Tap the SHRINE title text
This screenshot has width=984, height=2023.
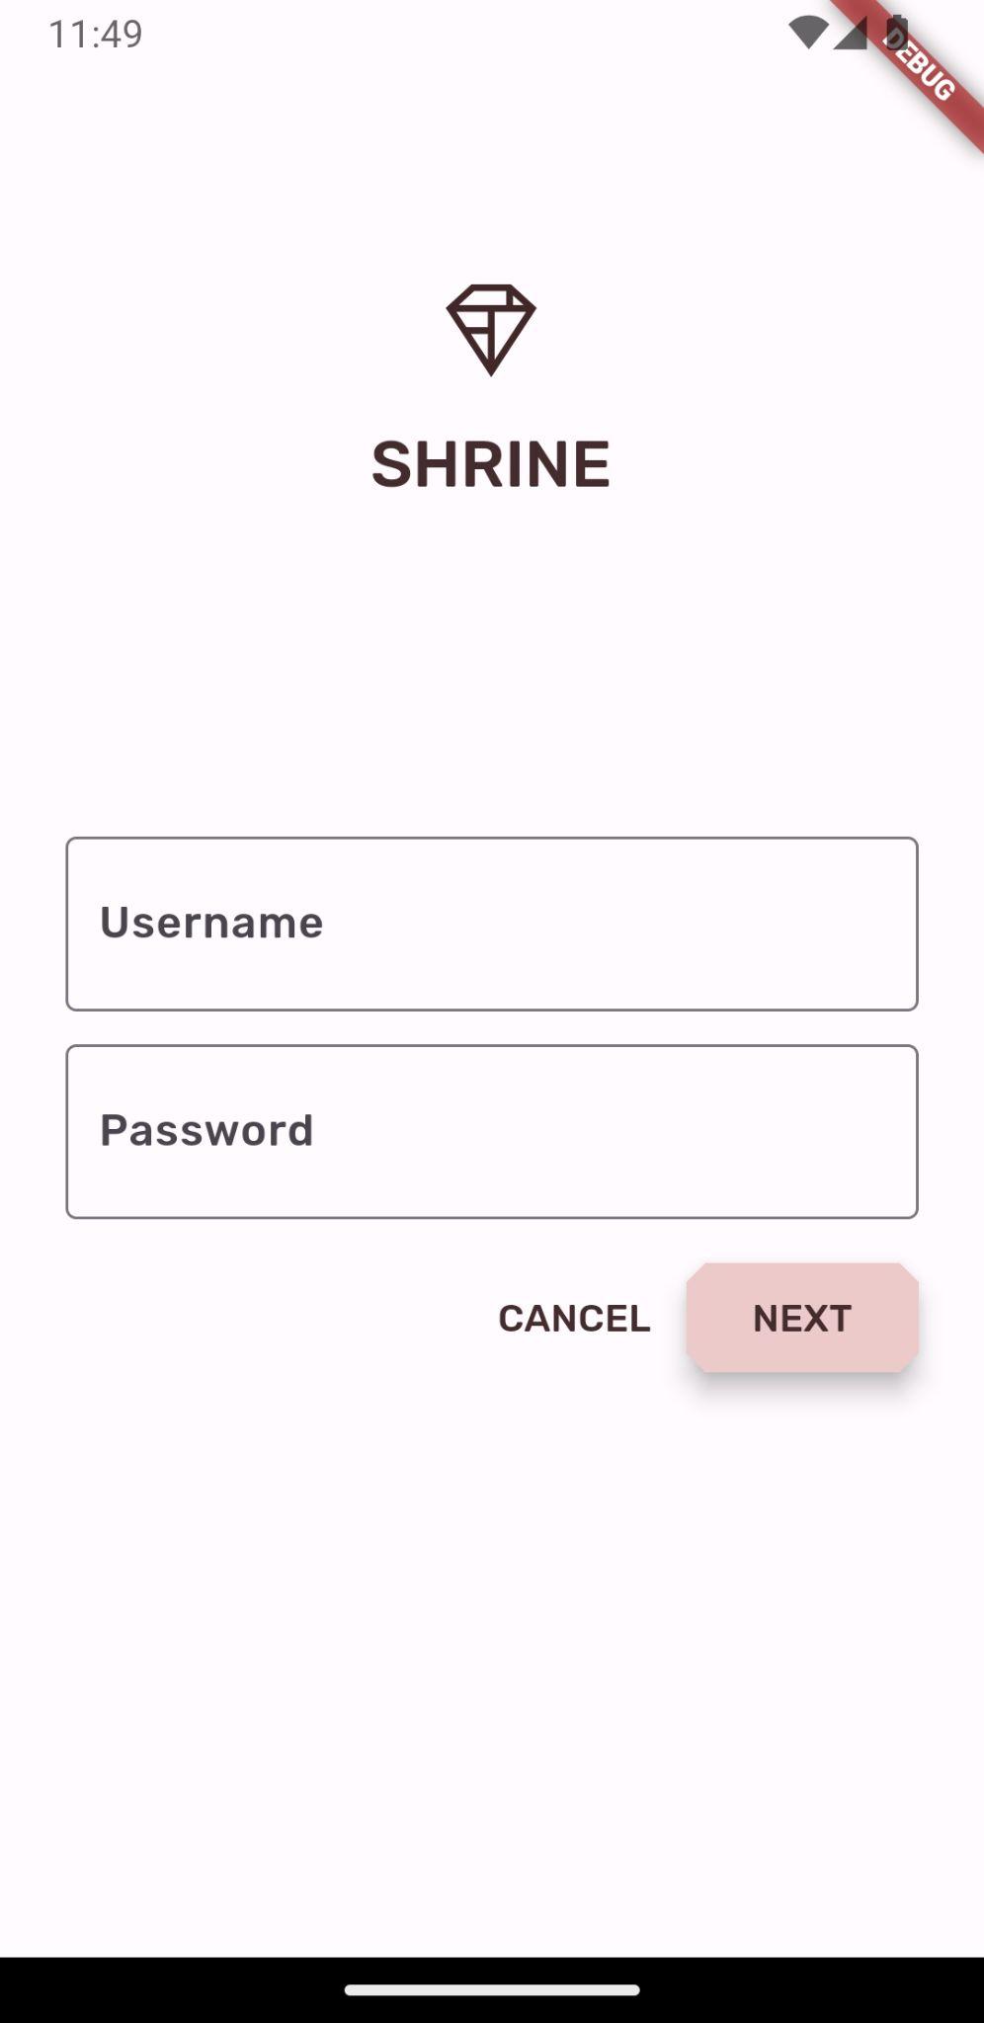[491, 464]
